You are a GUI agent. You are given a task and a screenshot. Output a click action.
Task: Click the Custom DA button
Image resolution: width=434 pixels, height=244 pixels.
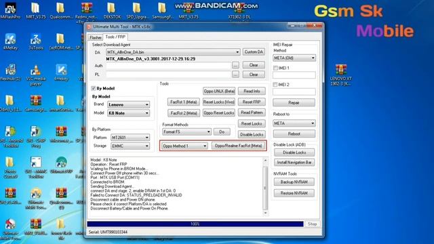pos(254,52)
